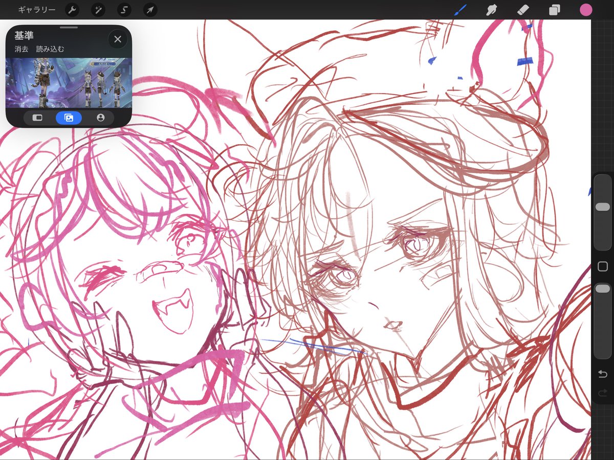Image resolution: width=614 pixels, height=460 pixels.
Task: Click the reference image thumbnail
Action: click(69, 83)
